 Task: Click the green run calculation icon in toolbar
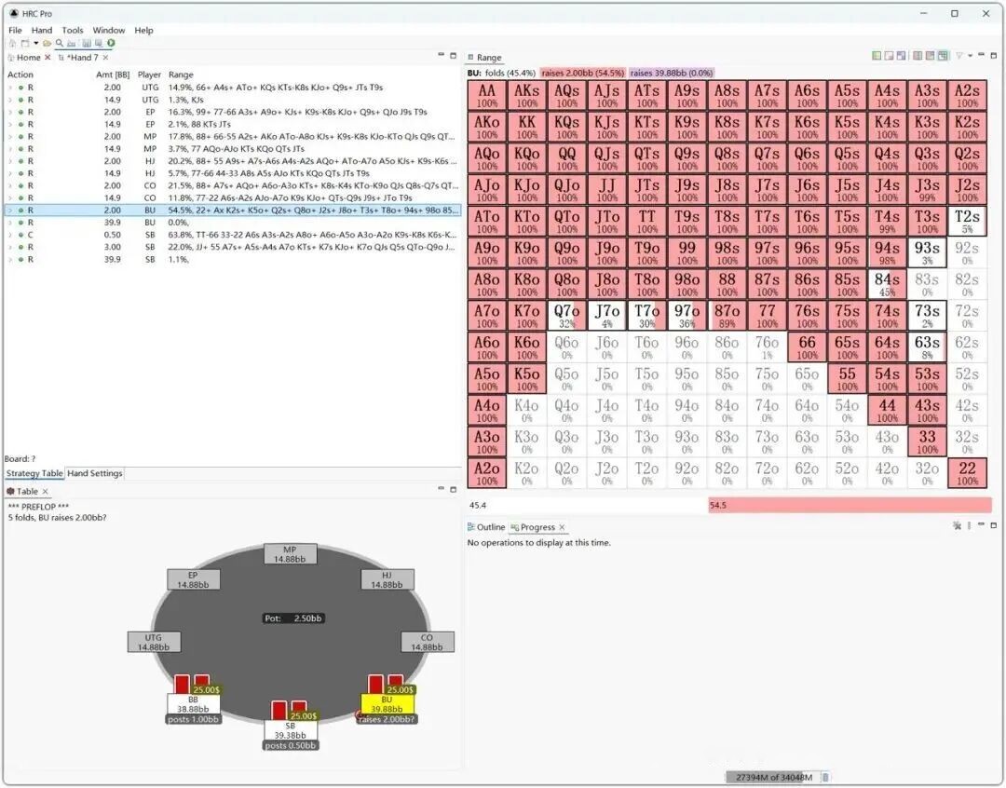(111, 43)
